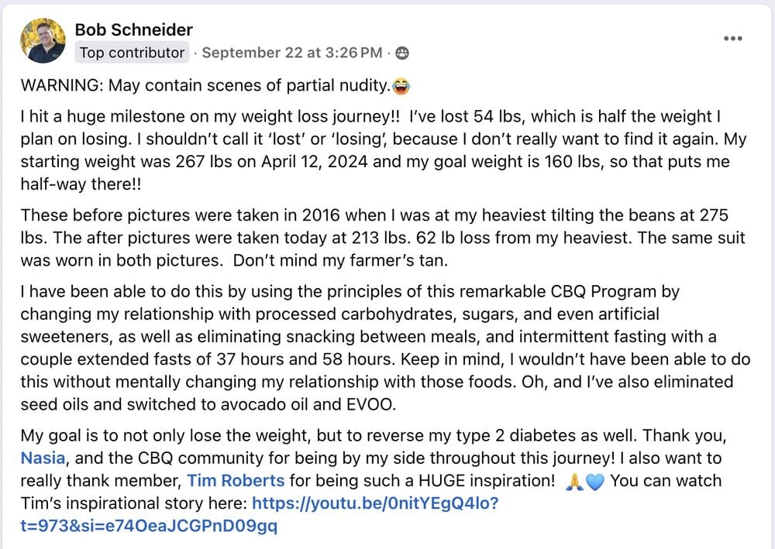The height and width of the screenshot is (549, 775).
Task: Open the September 22 at 3:26 PM timestamp
Action: point(292,53)
